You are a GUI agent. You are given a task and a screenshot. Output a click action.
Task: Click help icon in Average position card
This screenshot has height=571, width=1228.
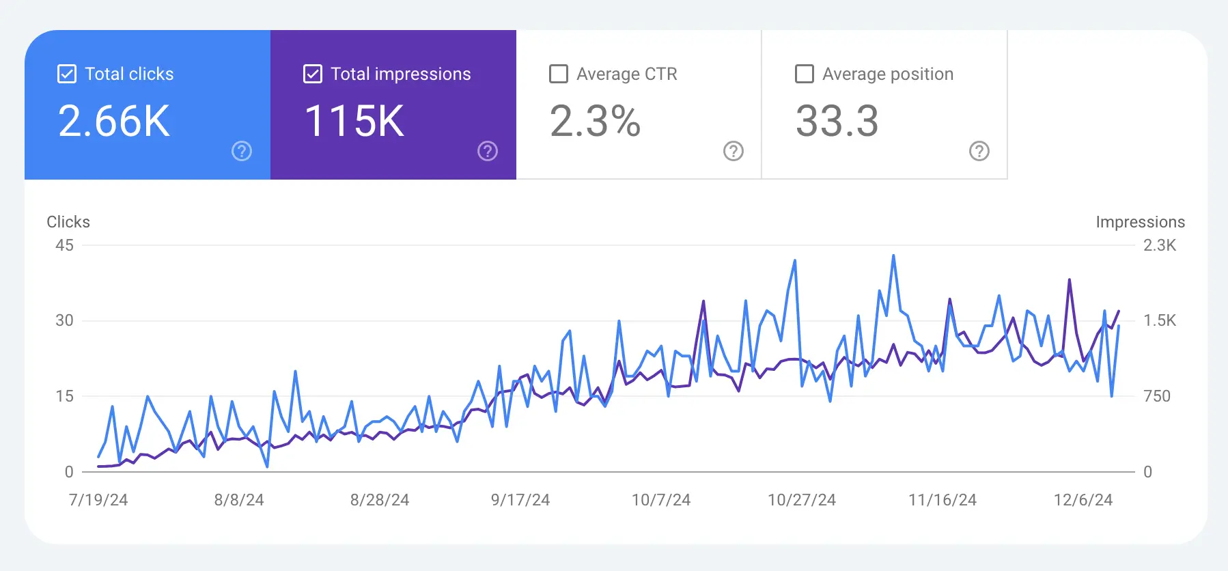click(979, 151)
